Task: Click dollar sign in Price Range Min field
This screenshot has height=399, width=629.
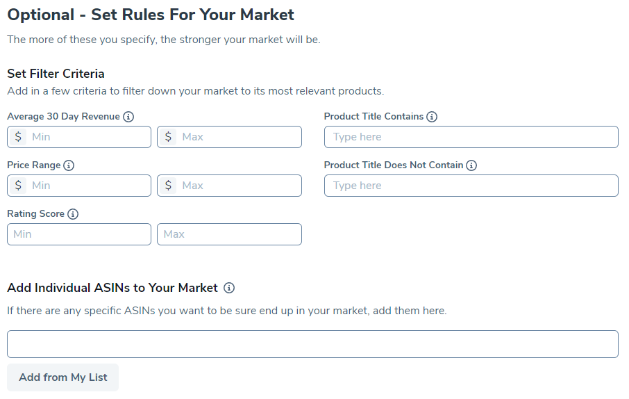Action: tap(18, 186)
